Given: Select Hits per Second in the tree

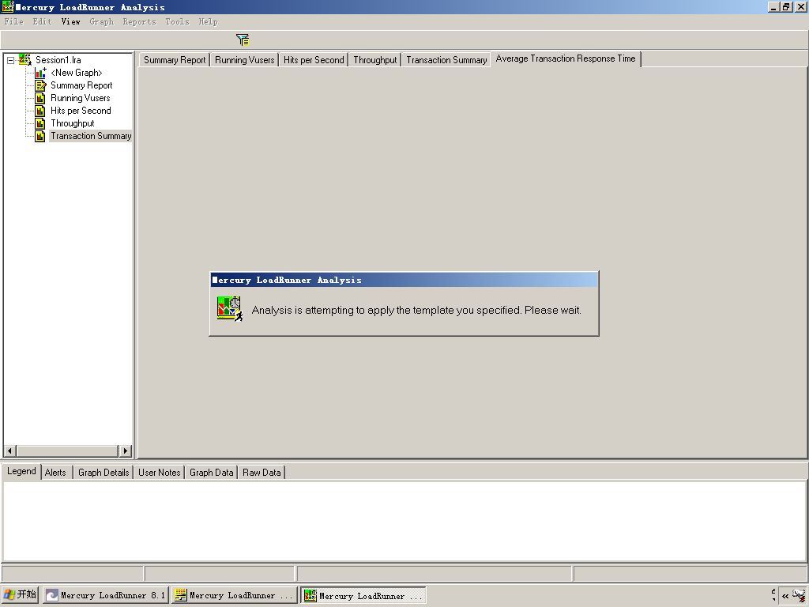Looking at the screenshot, I should click(81, 111).
